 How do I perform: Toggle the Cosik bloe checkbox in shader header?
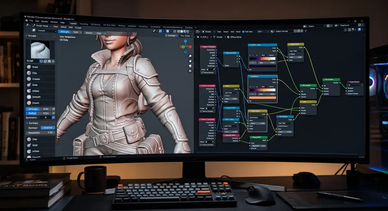242,32
